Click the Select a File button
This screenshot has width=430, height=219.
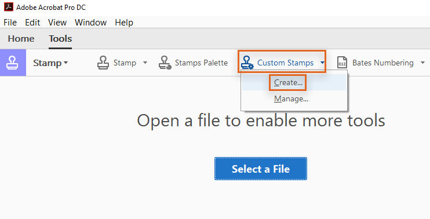[x=261, y=169]
